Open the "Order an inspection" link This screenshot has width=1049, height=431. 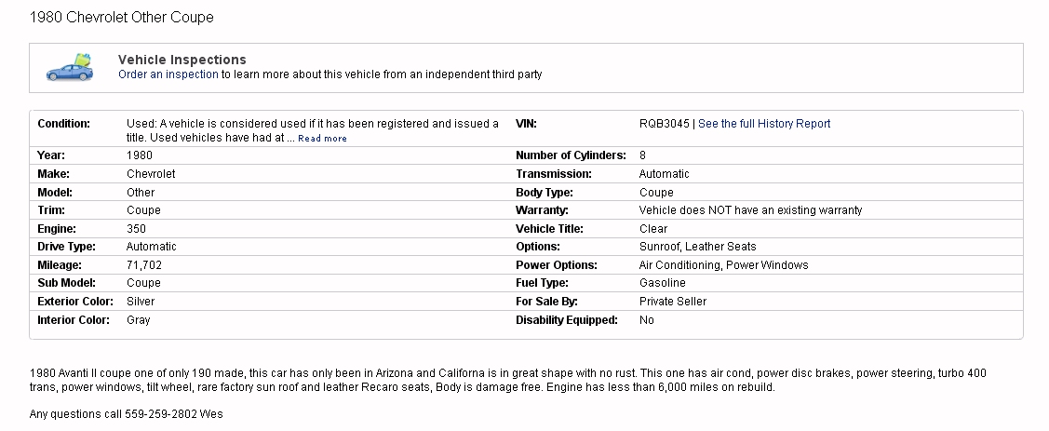(x=168, y=74)
